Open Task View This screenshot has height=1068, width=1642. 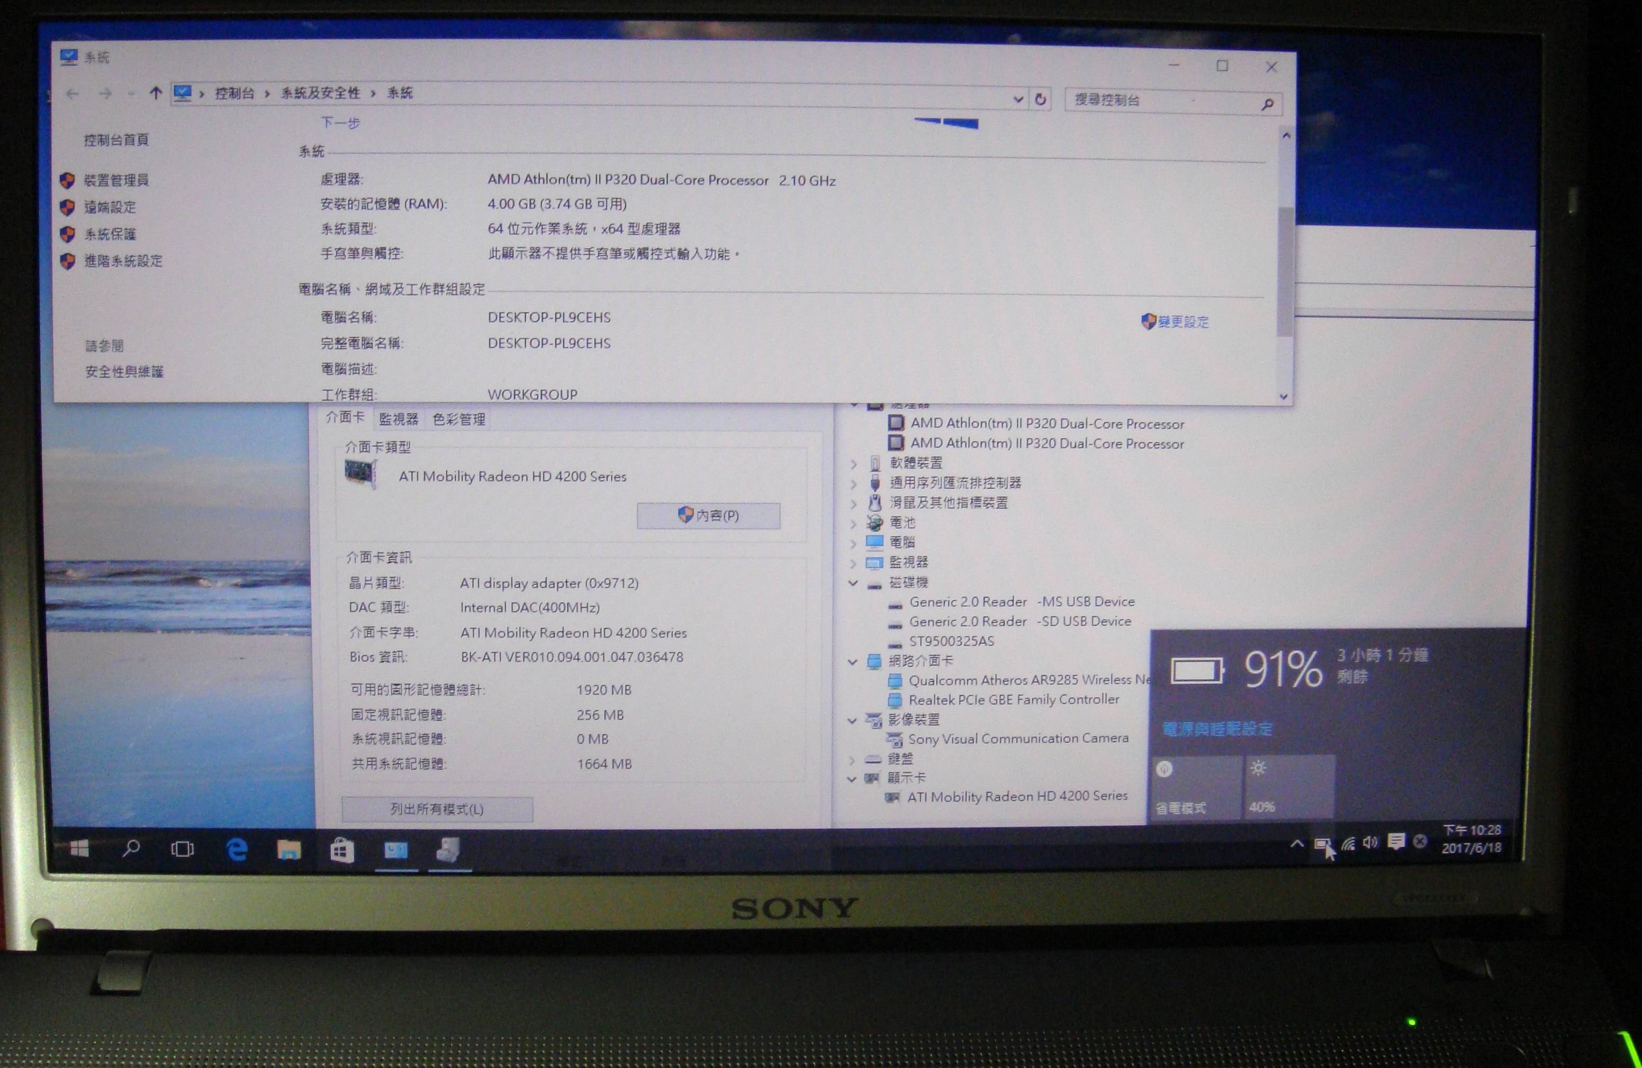pos(182,849)
